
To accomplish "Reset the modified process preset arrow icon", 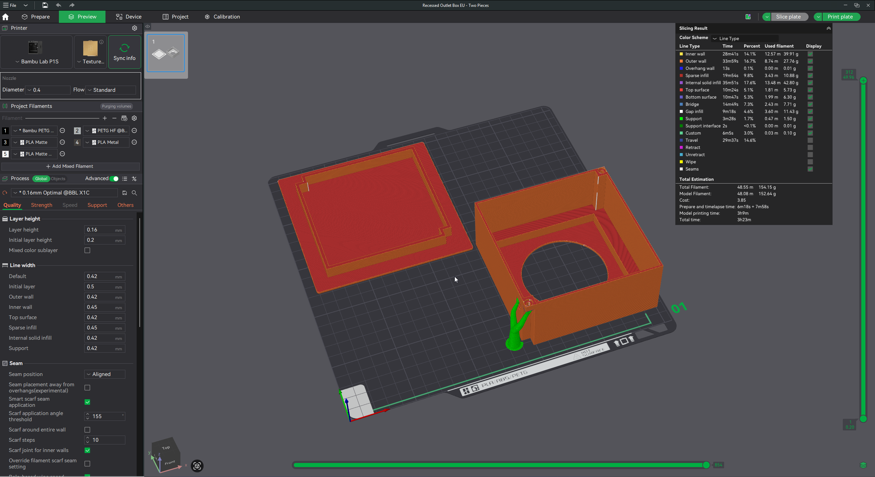I will 5,193.
